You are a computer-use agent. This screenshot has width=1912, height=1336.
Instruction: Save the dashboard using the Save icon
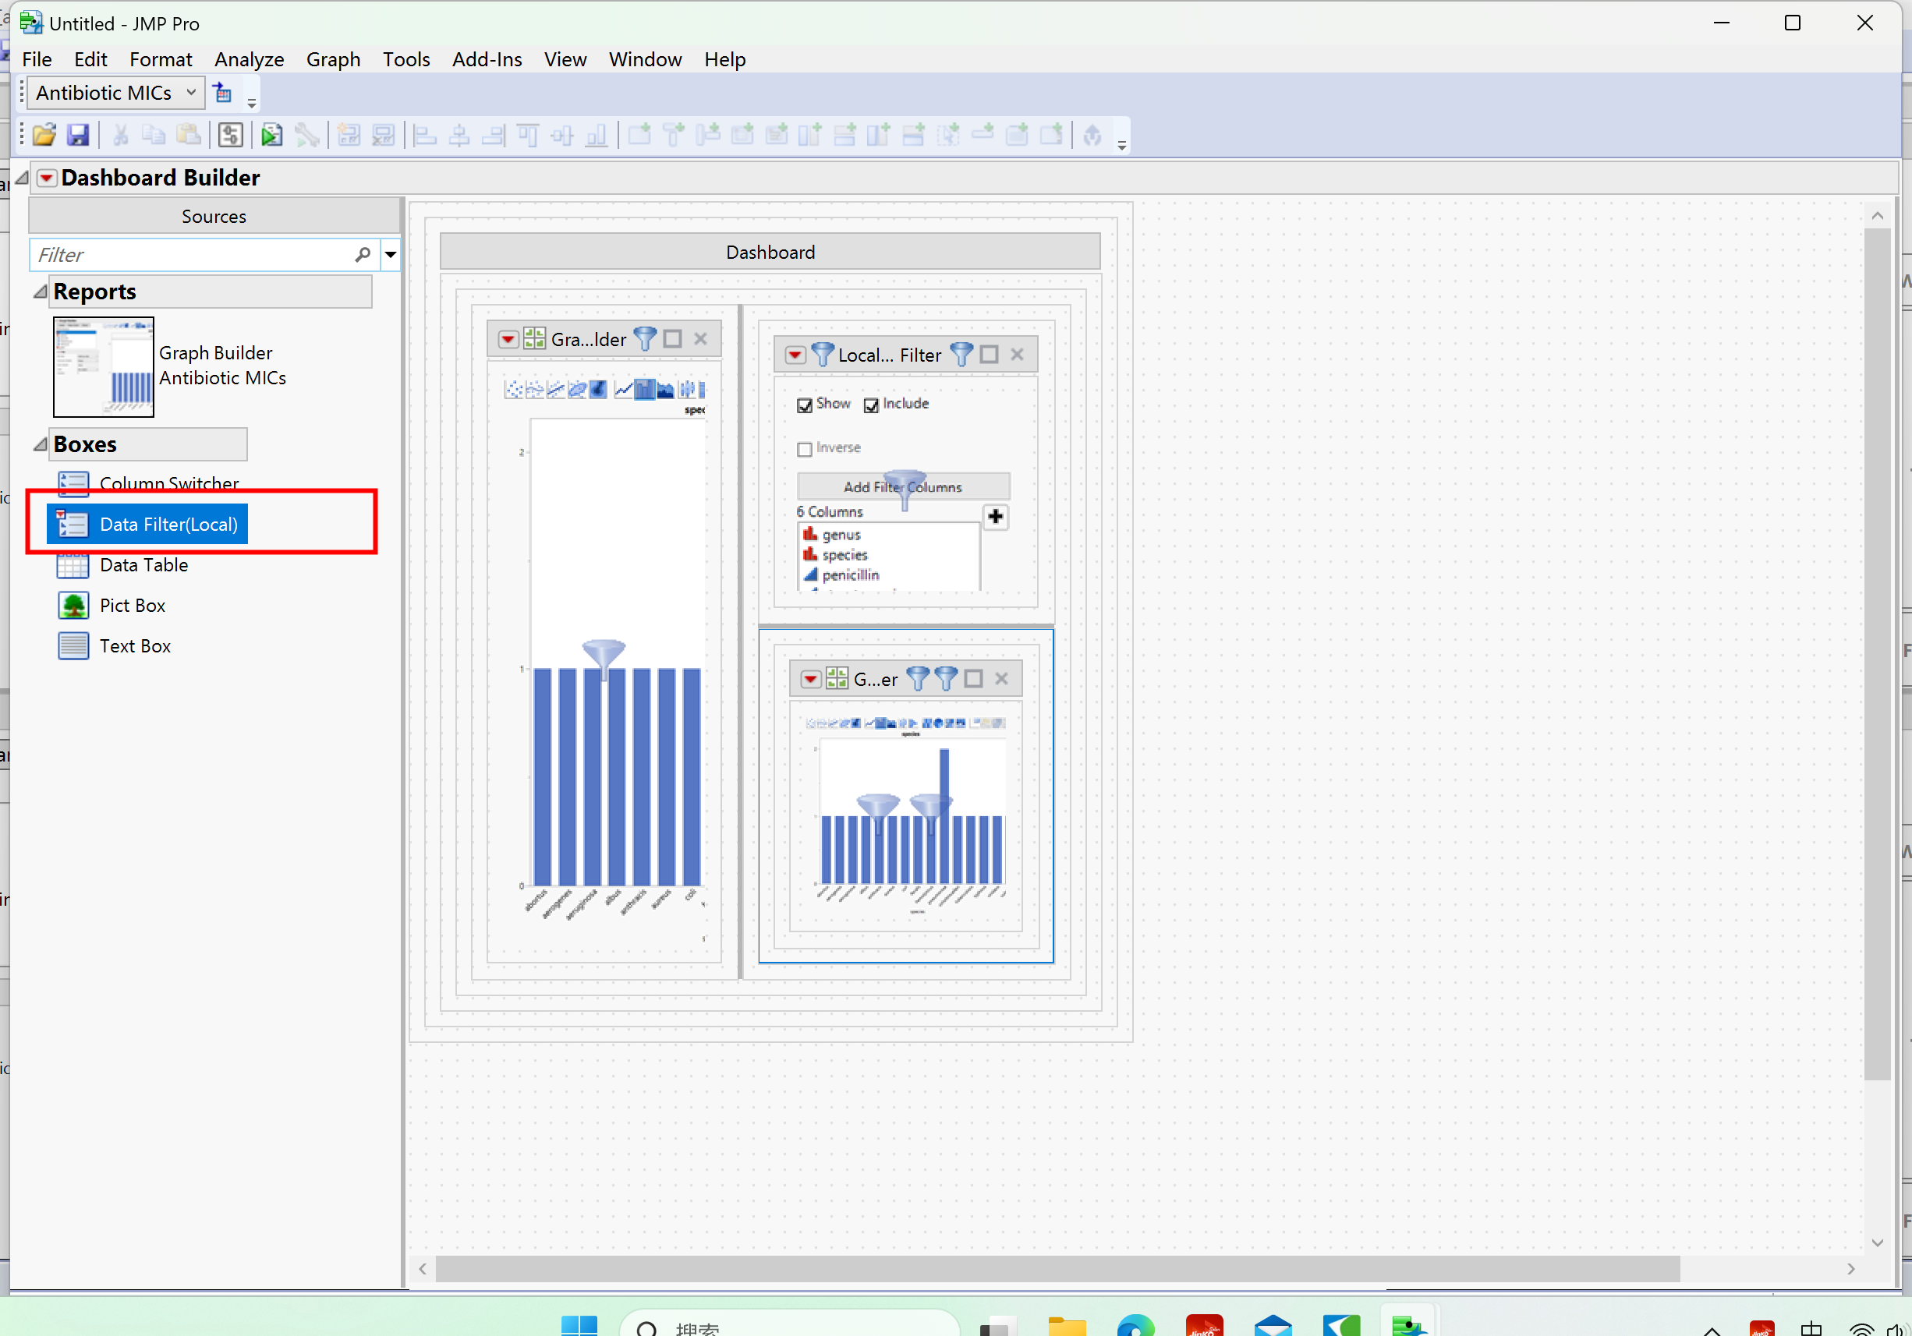point(77,134)
